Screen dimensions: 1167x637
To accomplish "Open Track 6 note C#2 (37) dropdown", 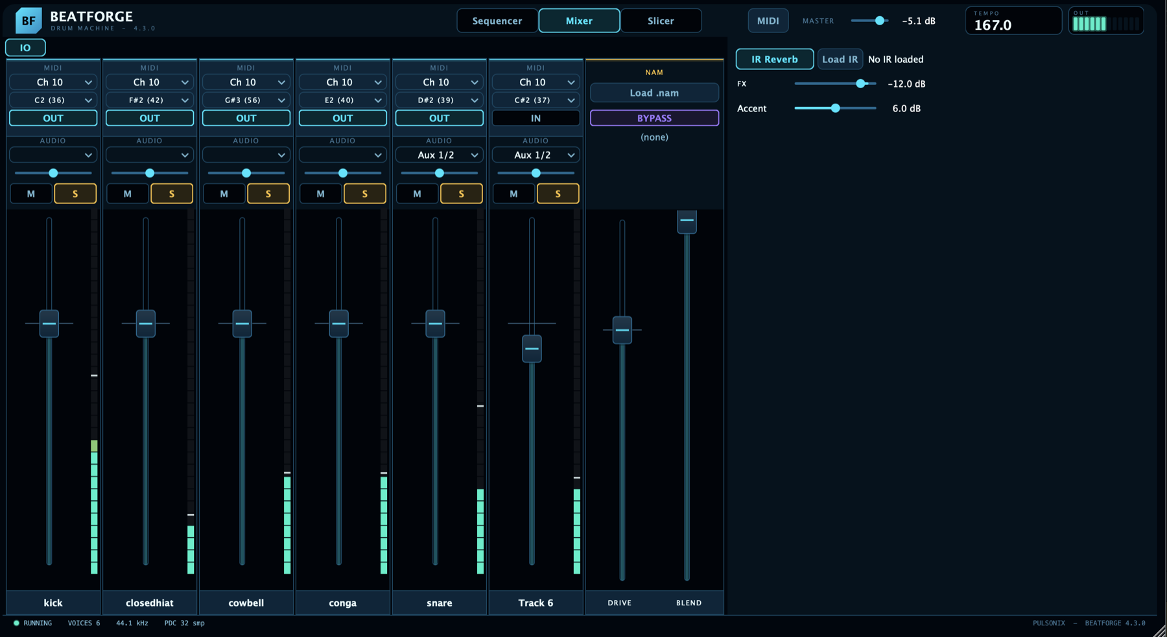I will tap(536, 100).
